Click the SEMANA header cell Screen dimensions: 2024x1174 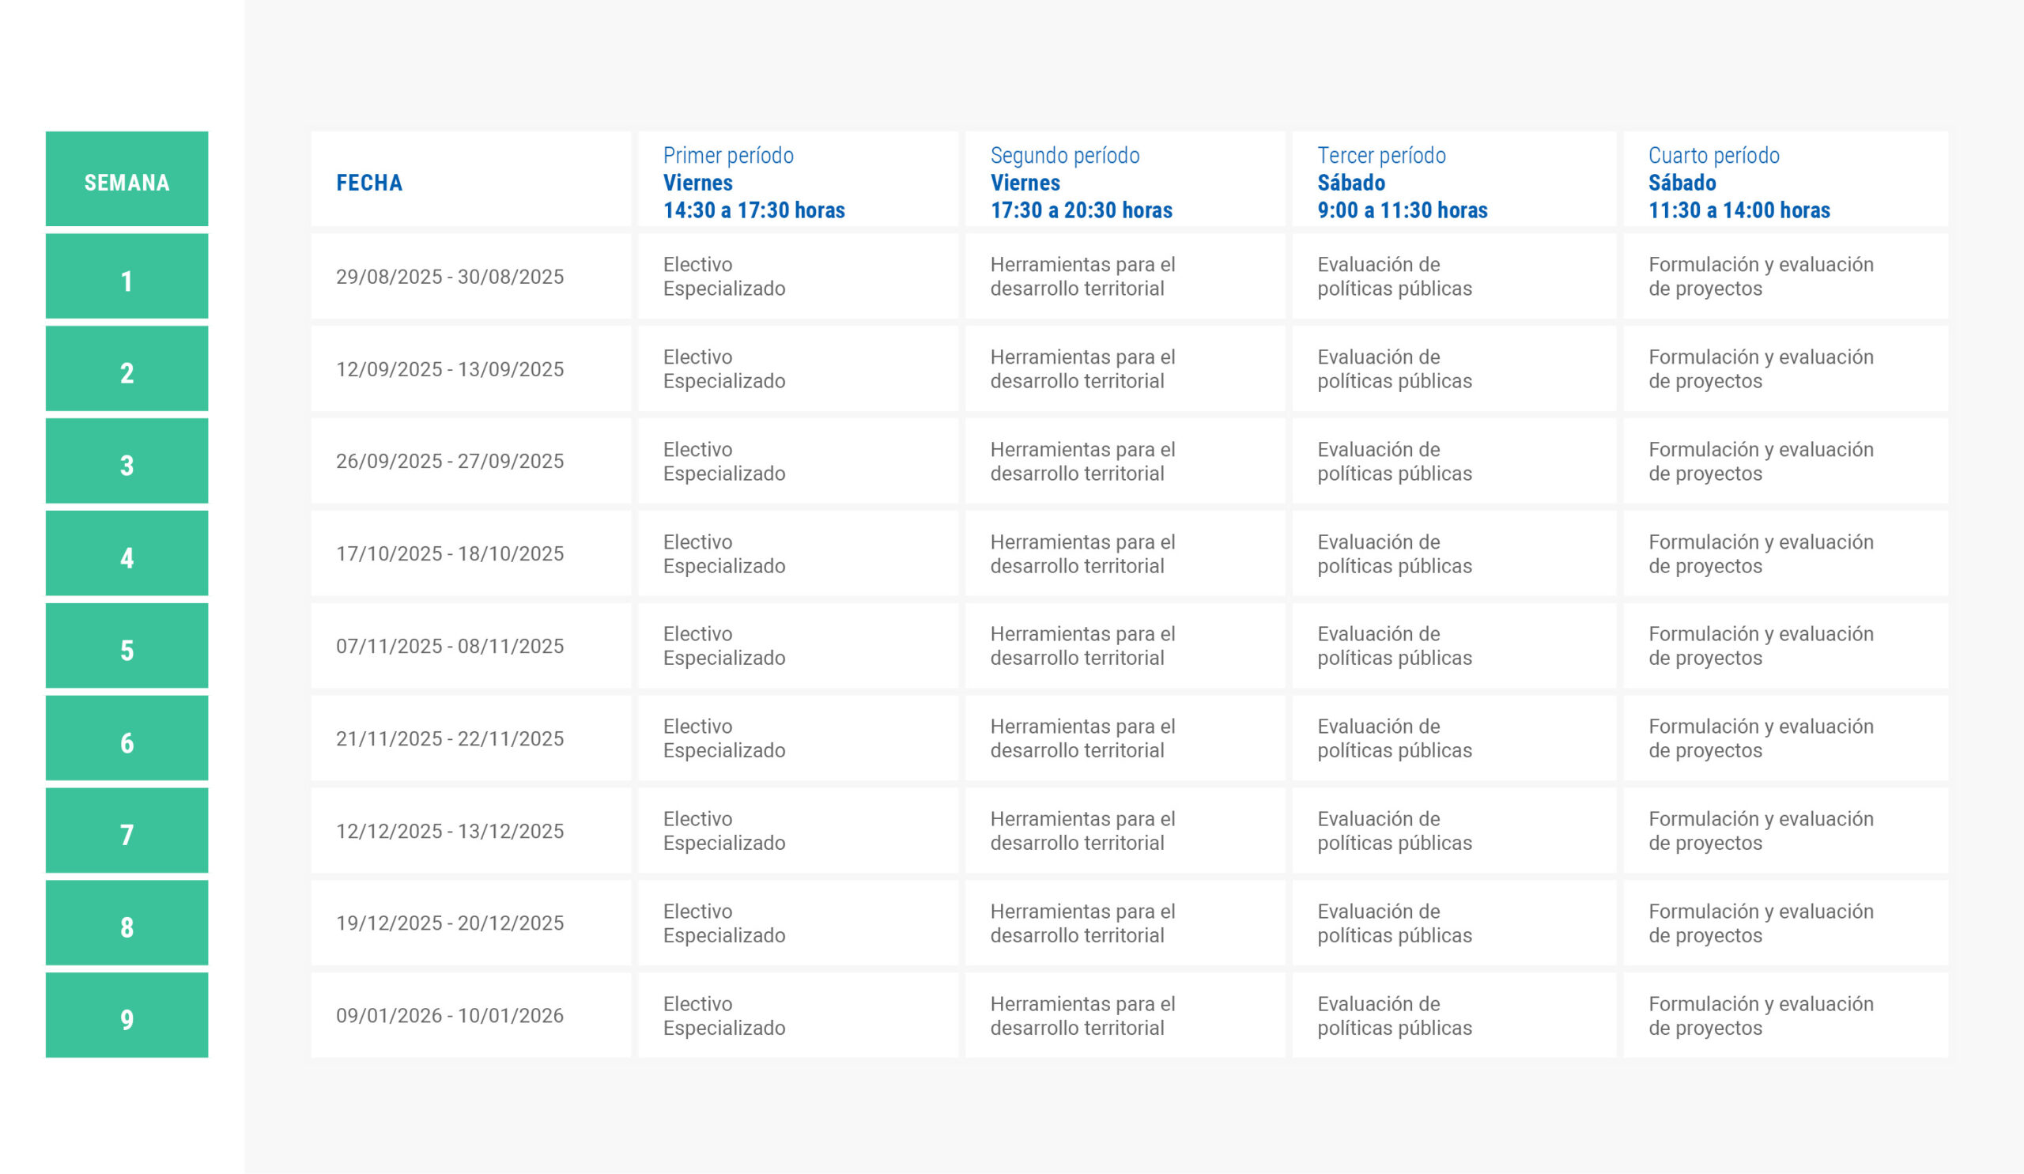[x=127, y=179]
